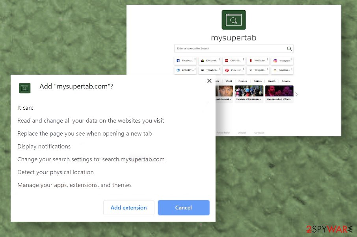Click 'Read and change all your data' permission text

point(91,121)
